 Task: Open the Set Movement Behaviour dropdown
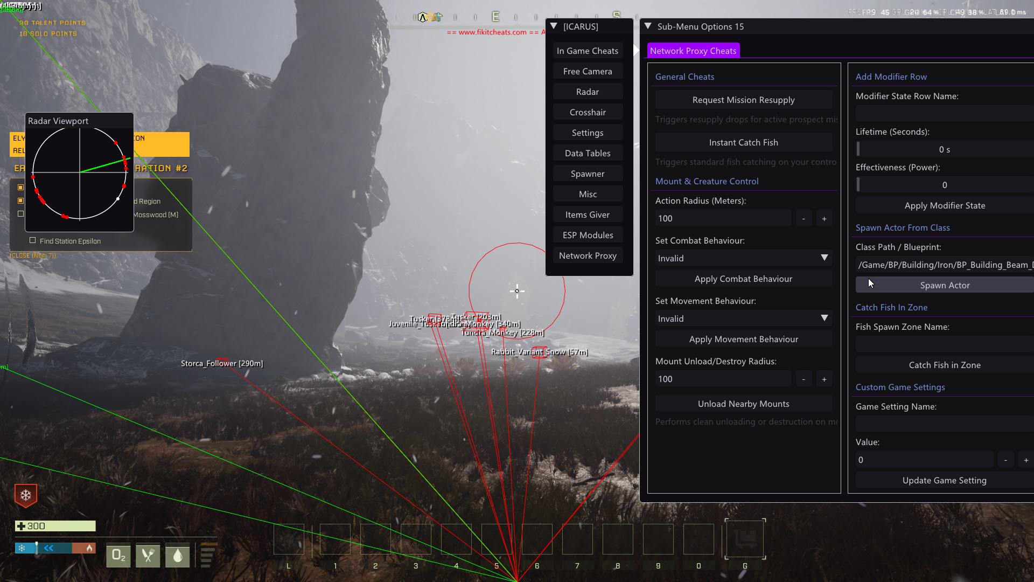click(x=743, y=318)
